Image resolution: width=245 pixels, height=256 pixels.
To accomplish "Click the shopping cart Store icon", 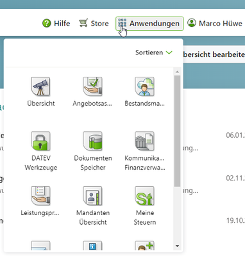I will pyautogui.click(x=83, y=23).
